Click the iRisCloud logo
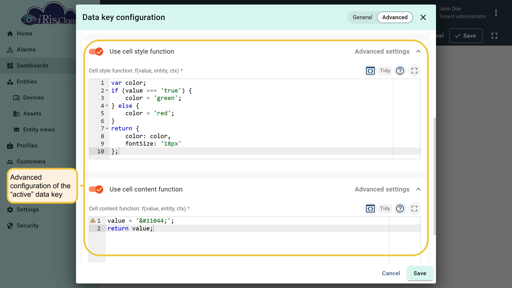 pyautogui.click(x=49, y=14)
